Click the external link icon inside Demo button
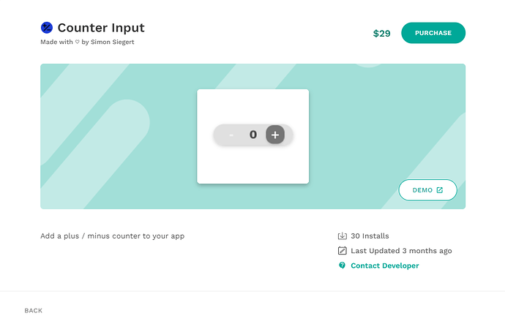This screenshot has height=327, width=505. 440,190
